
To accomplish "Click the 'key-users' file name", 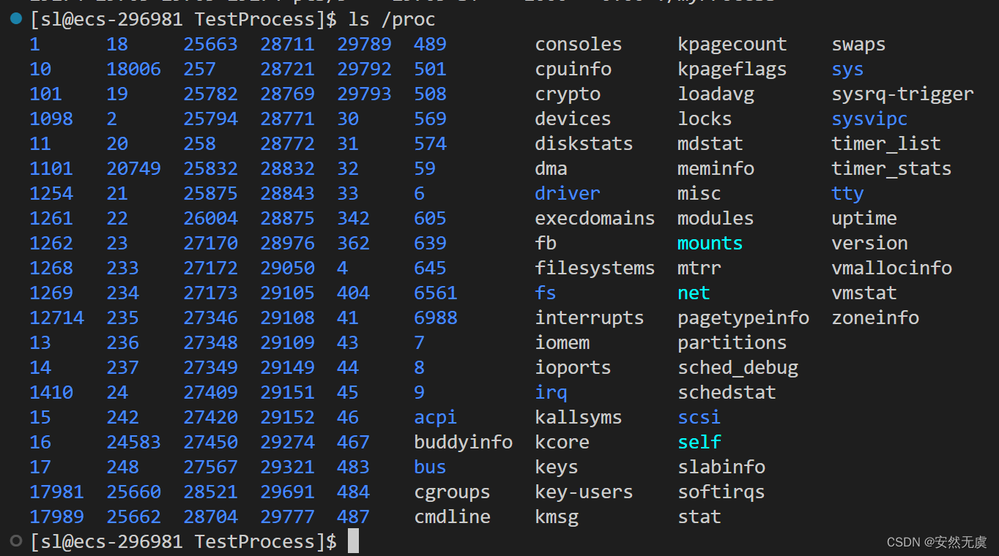I will pos(584,492).
